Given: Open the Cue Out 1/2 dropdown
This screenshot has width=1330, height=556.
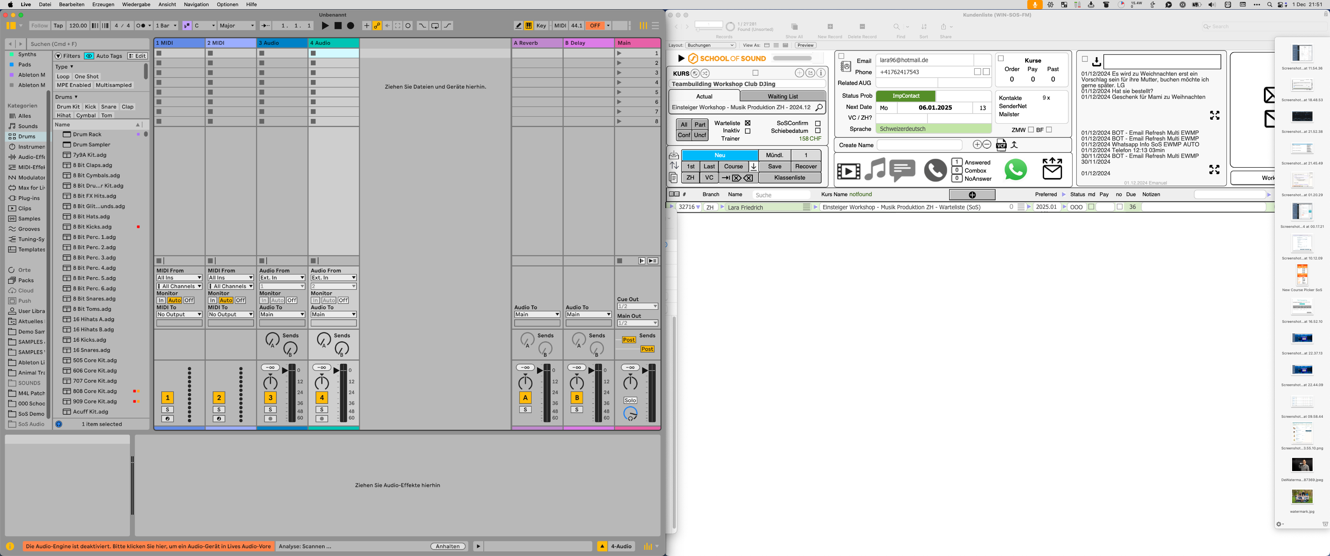Looking at the screenshot, I should [x=637, y=306].
